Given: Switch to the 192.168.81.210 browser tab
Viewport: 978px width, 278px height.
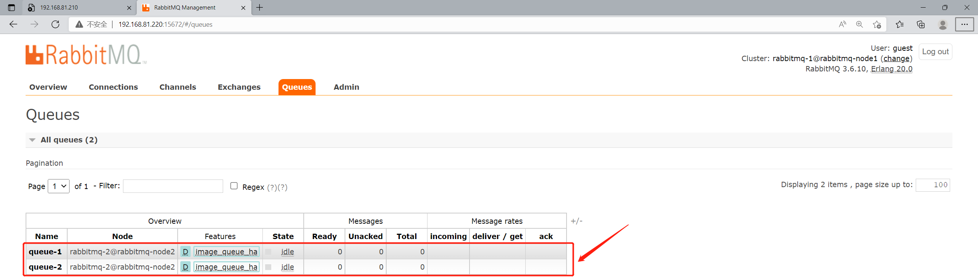Looking at the screenshot, I should [x=80, y=8].
